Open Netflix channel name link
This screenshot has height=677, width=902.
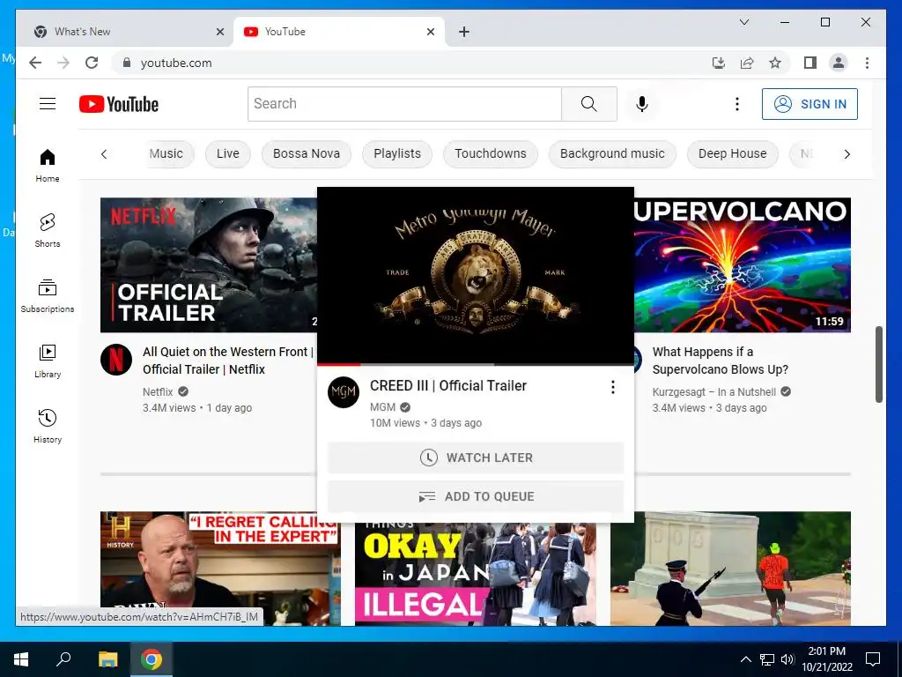[158, 391]
